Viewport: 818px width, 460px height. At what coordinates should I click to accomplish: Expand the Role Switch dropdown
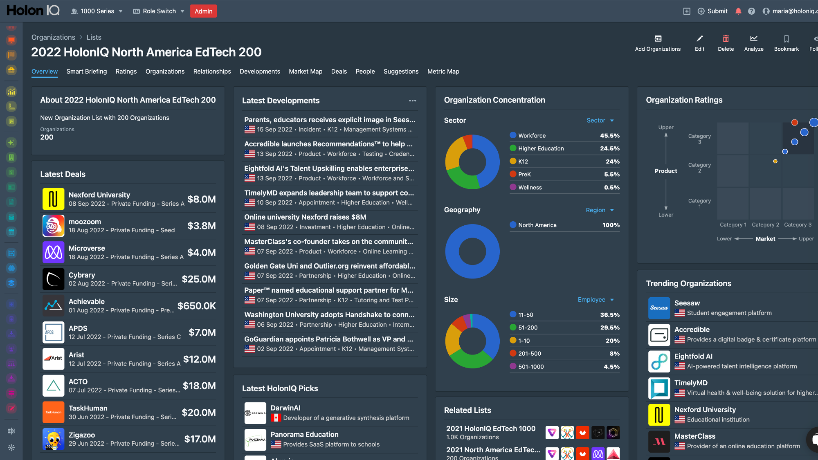[159, 11]
